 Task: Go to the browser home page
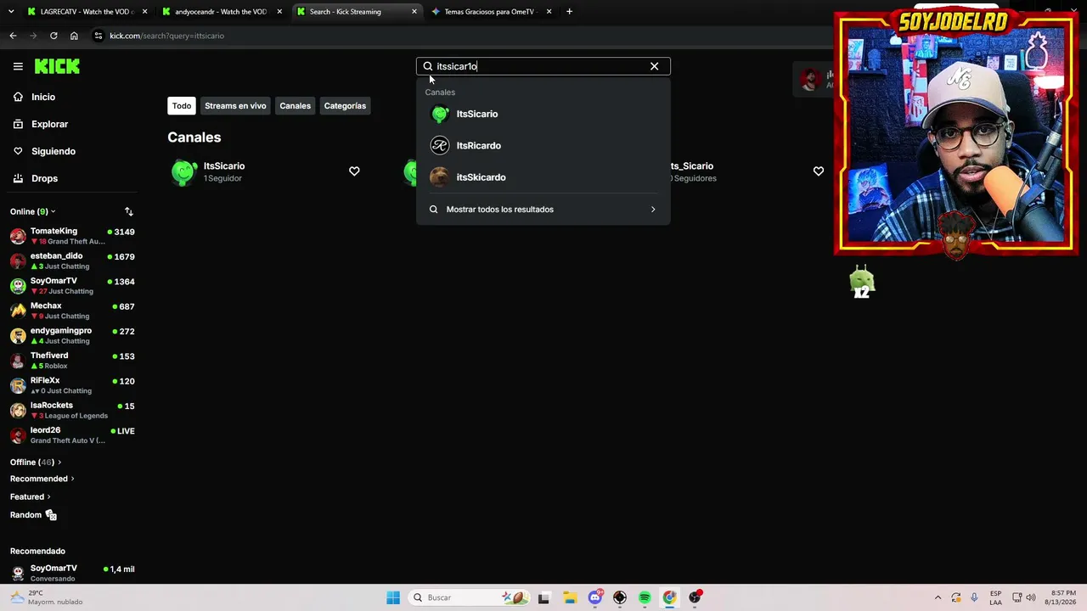click(x=74, y=36)
